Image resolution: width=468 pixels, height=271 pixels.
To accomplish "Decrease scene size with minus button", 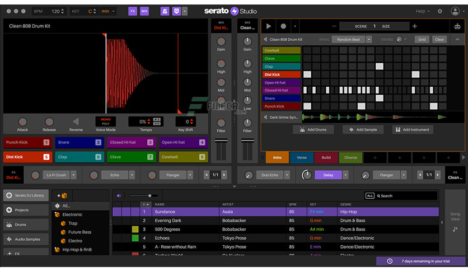I will (x=334, y=26).
